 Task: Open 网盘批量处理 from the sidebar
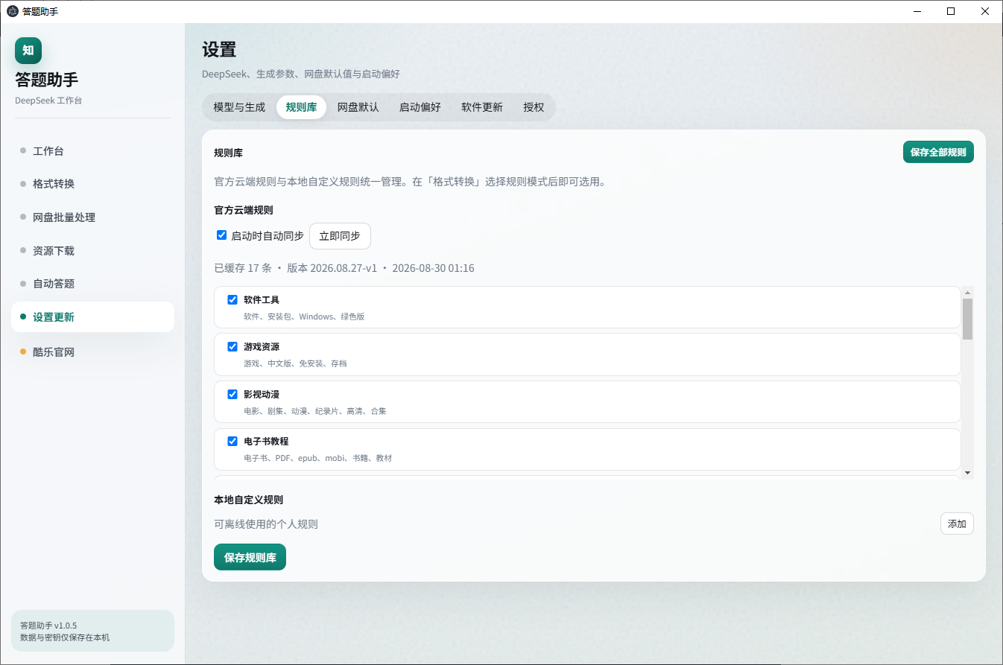click(92, 217)
